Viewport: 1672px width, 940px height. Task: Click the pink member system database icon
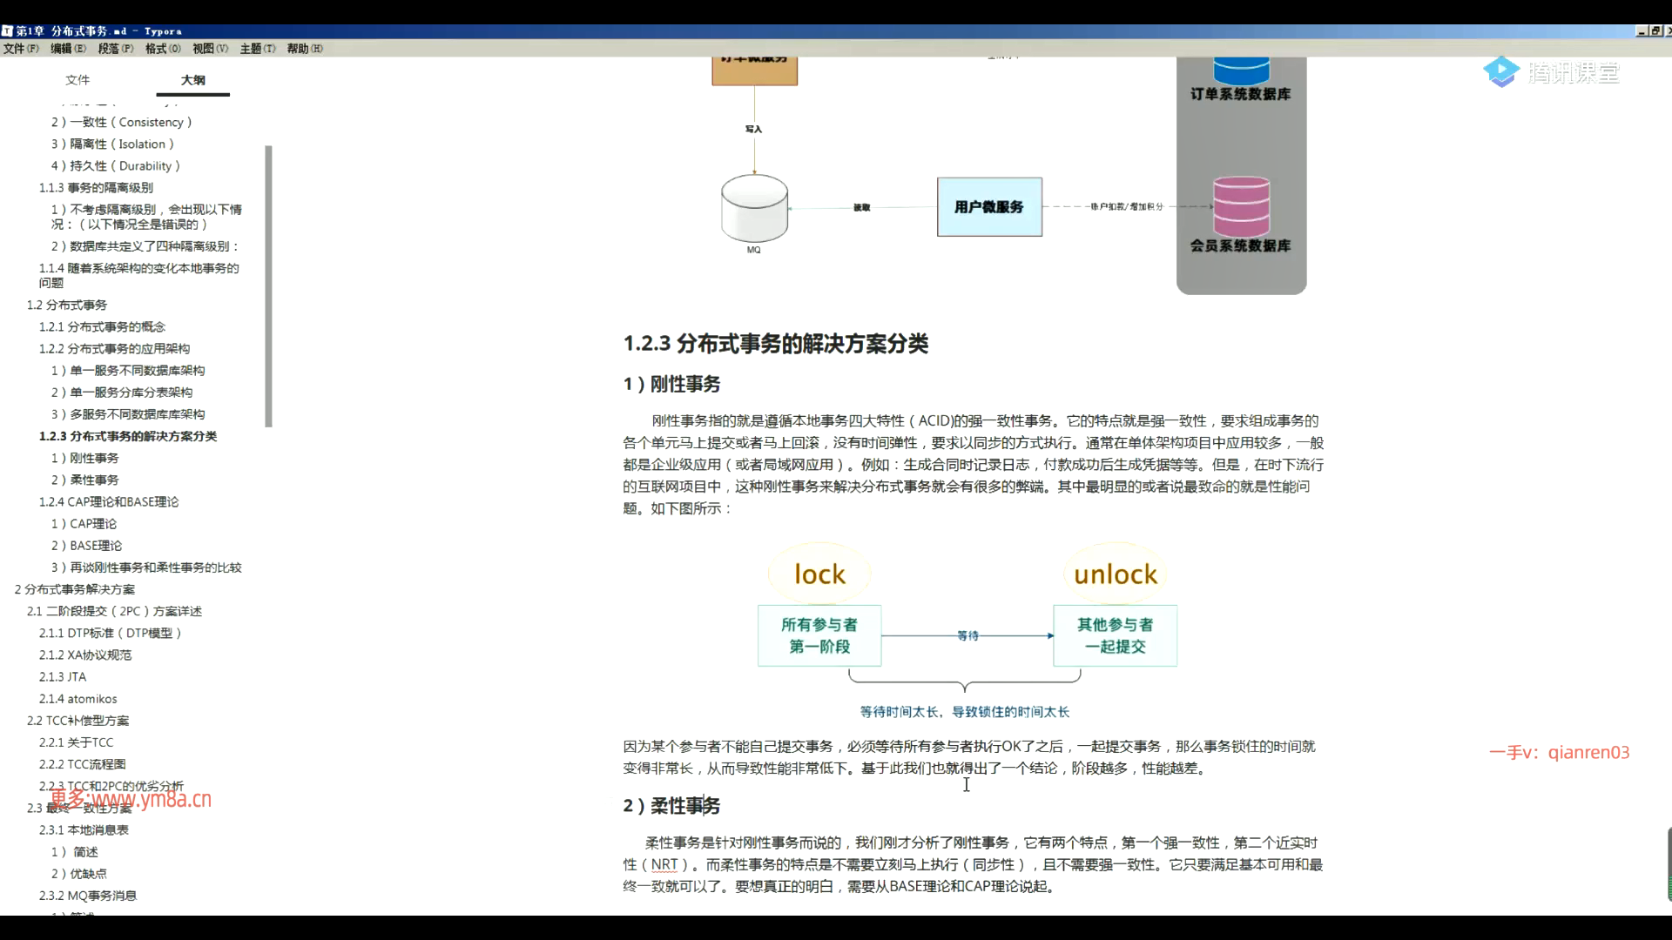pyautogui.click(x=1241, y=206)
